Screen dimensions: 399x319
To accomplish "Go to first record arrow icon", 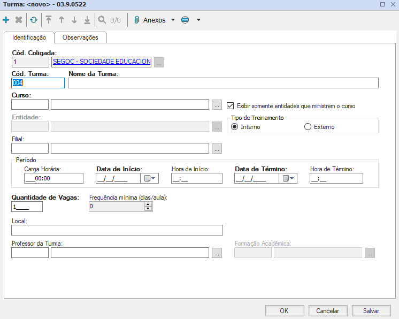I will point(49,20).
